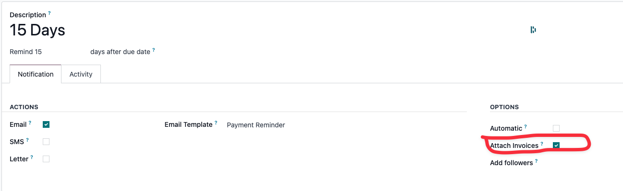Tick the Automatic option checkbox
The height and width of the screenshot is (191, 623).
(x=556, y=128)
